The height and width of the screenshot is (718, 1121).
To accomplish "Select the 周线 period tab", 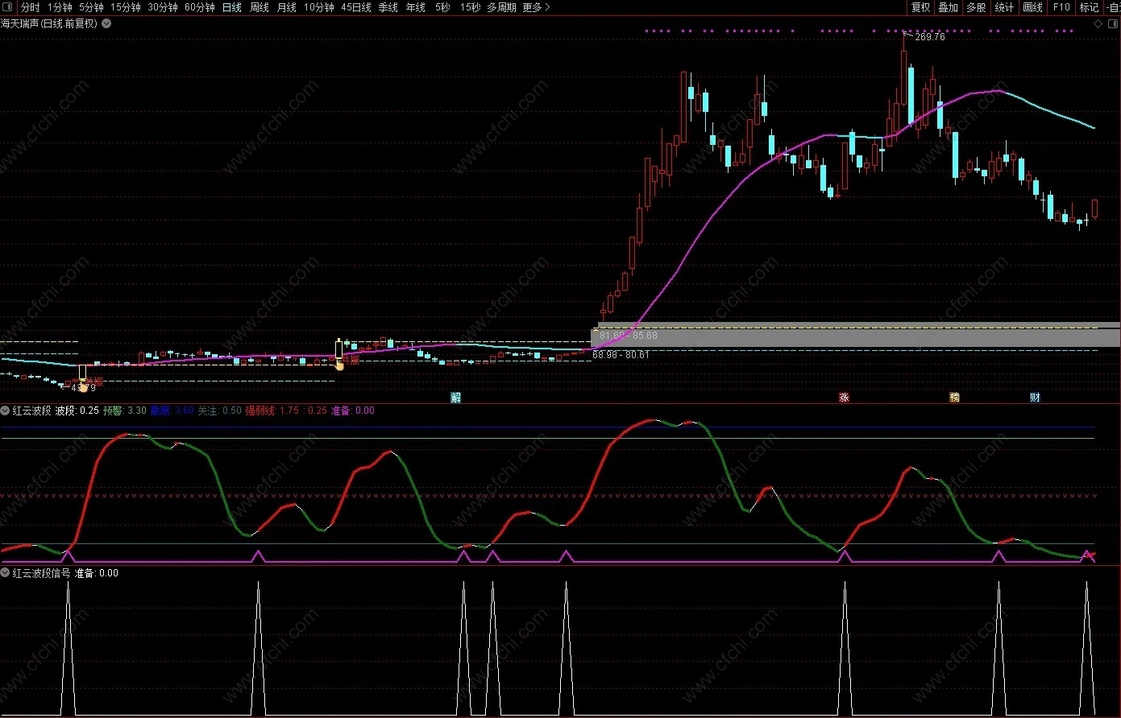I will 259,7.
